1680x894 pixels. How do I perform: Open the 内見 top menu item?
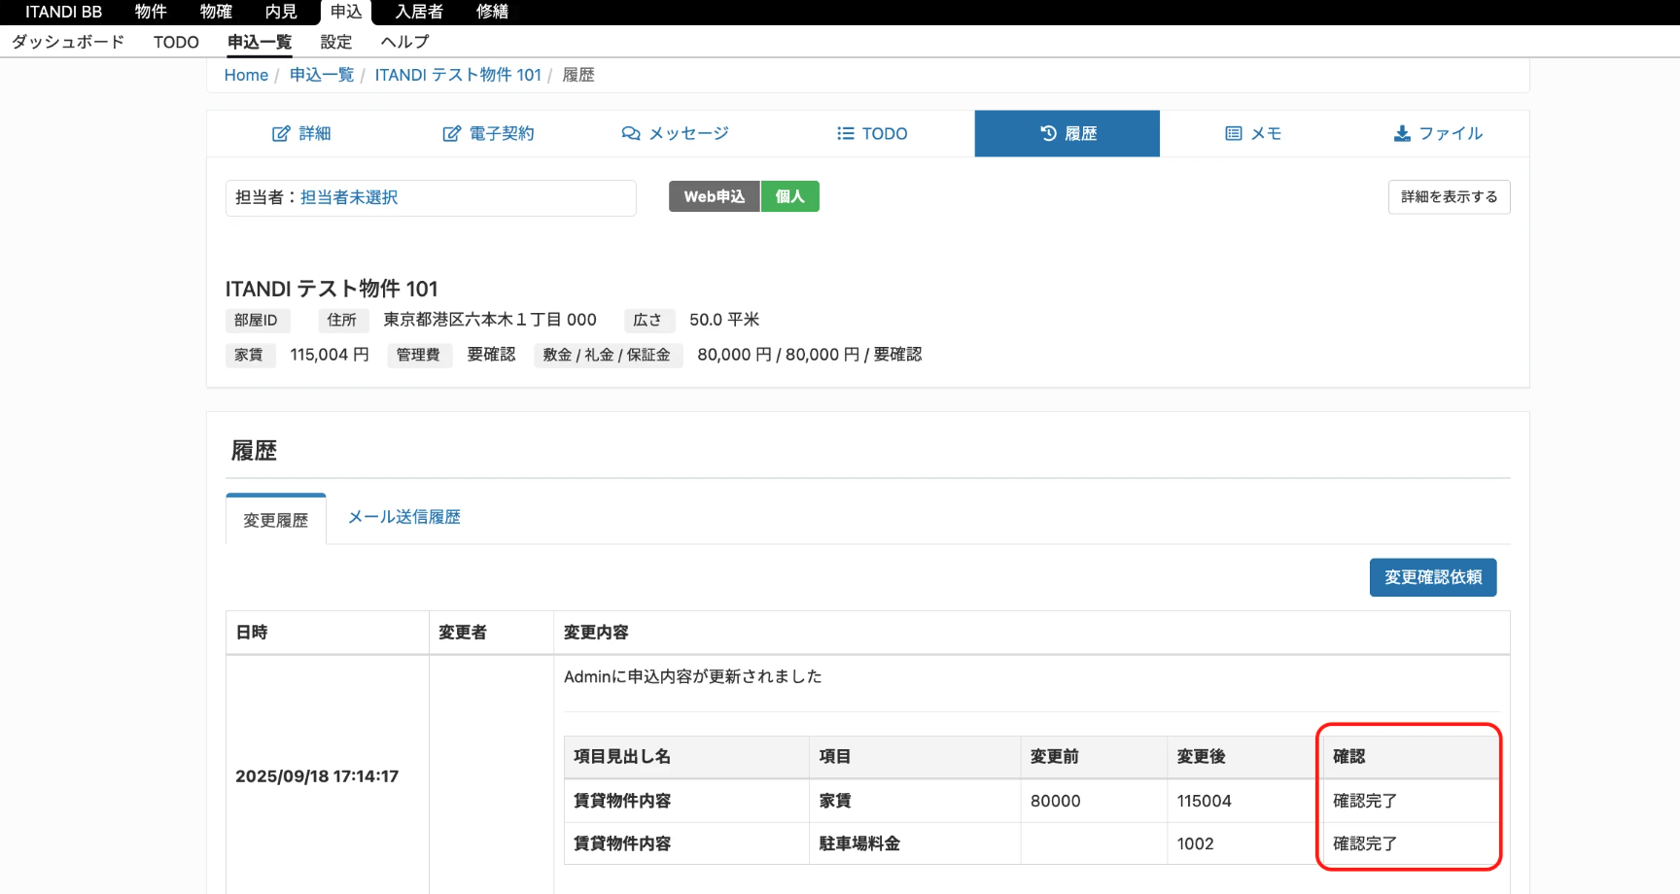coord(281,12)
